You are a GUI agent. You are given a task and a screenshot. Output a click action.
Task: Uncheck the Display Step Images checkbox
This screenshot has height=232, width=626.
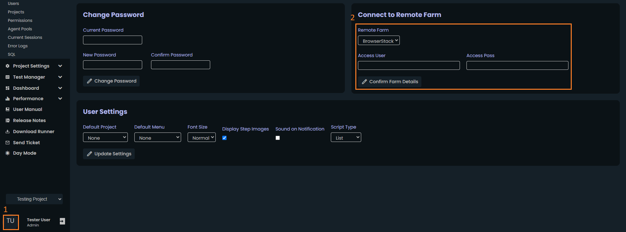click(224, 138)
